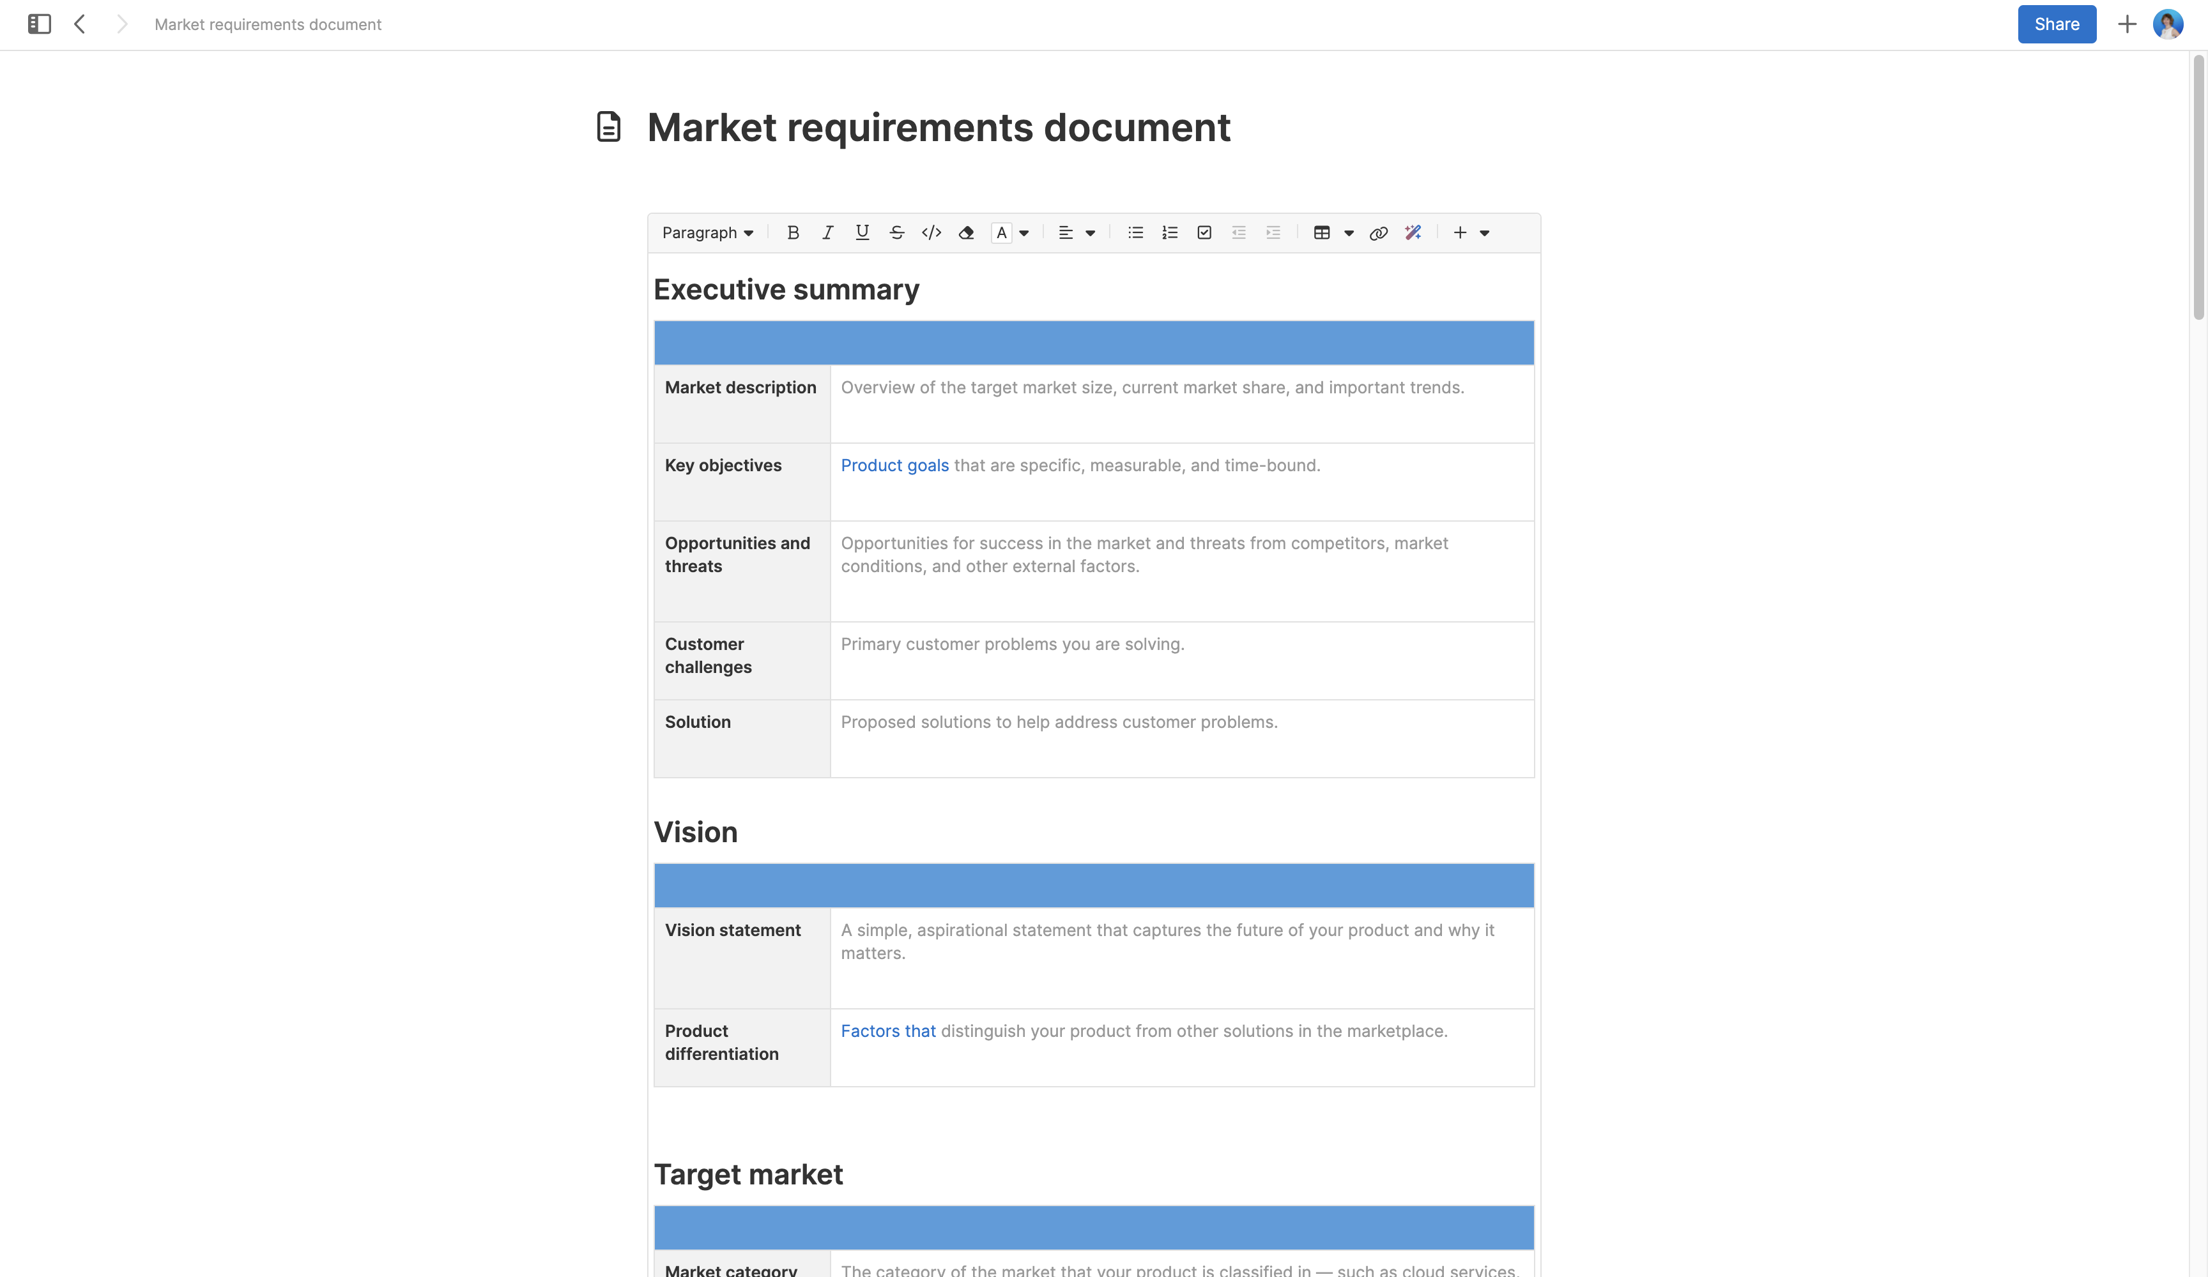This screenshot has width=2208, height=1277.
Task: Expand the text alignment dropdown arrow
Action: point(1090,234)
